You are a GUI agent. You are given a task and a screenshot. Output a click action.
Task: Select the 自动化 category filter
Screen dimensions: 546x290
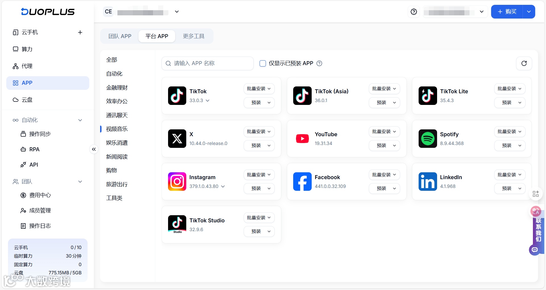[114, 74]
